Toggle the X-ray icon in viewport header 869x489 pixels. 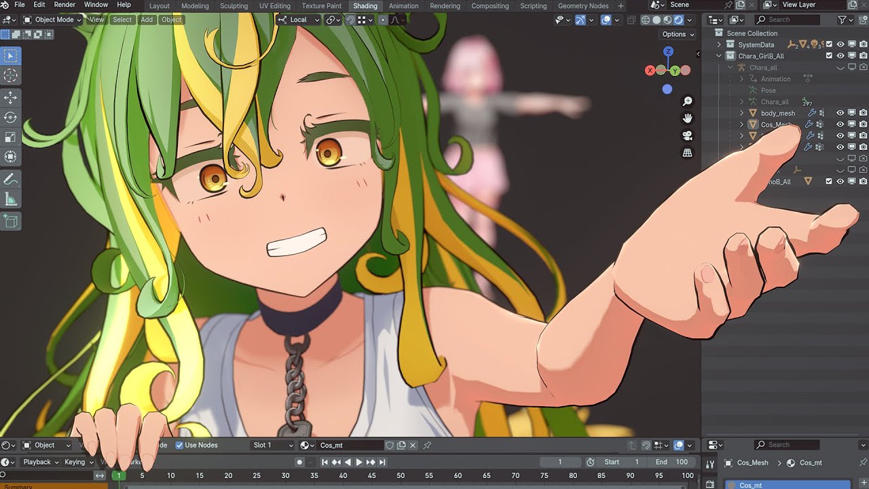pos(631,20)
